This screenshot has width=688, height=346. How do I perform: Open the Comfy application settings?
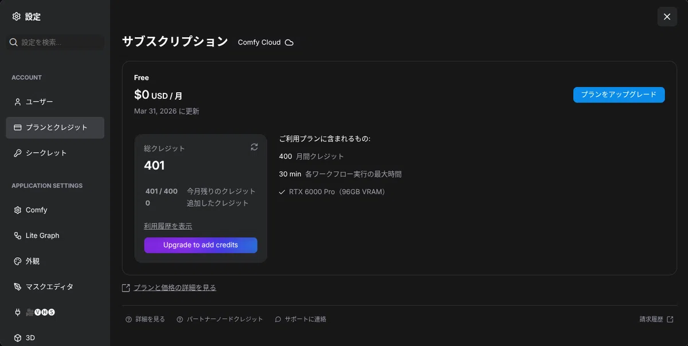click(x=55, y=210)
